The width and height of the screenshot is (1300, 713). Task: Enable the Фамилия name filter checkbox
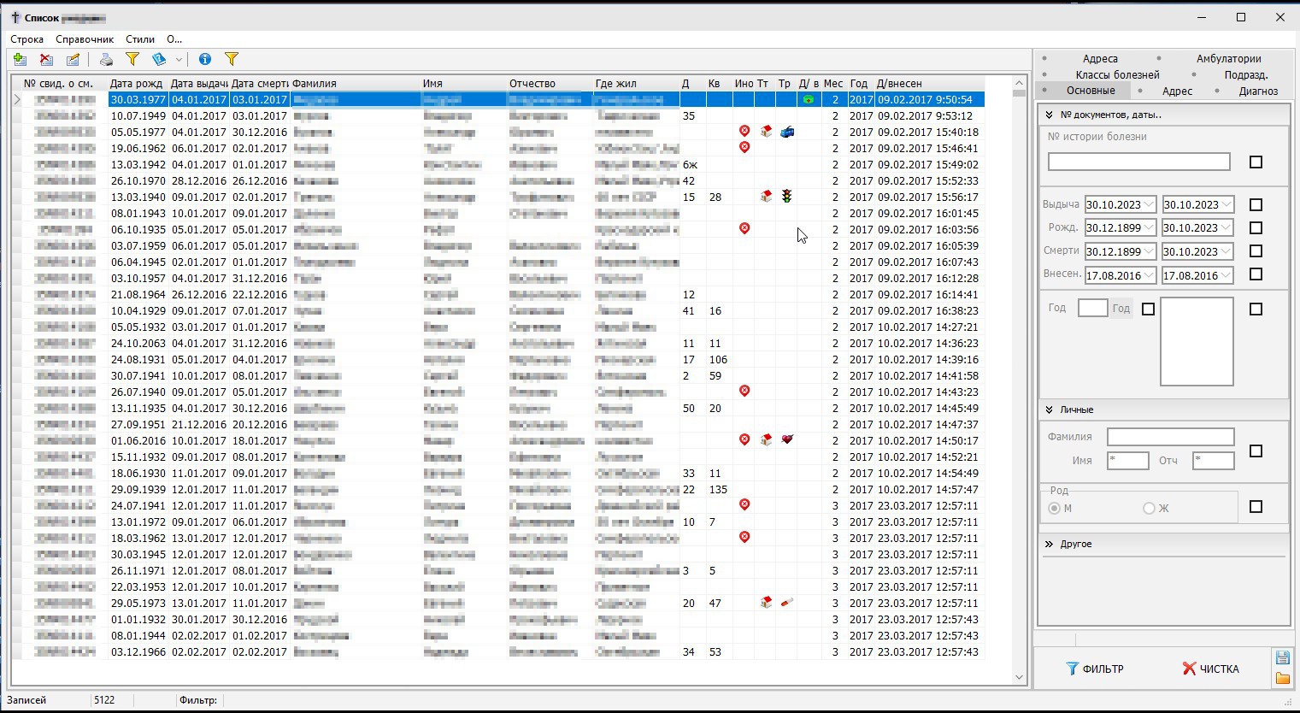click(x=1256, y=451)
